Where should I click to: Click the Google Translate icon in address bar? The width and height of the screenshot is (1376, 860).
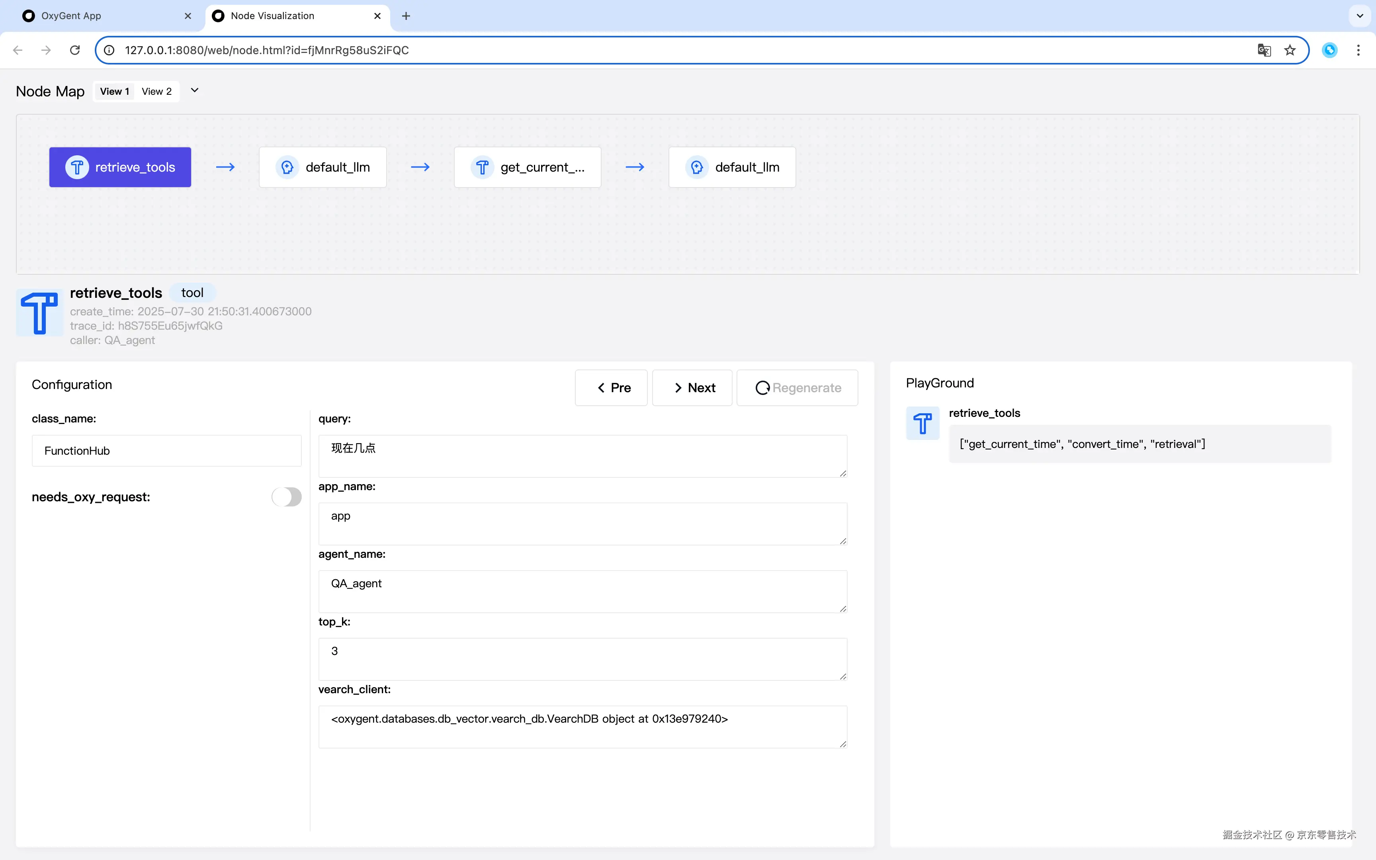1263,50
